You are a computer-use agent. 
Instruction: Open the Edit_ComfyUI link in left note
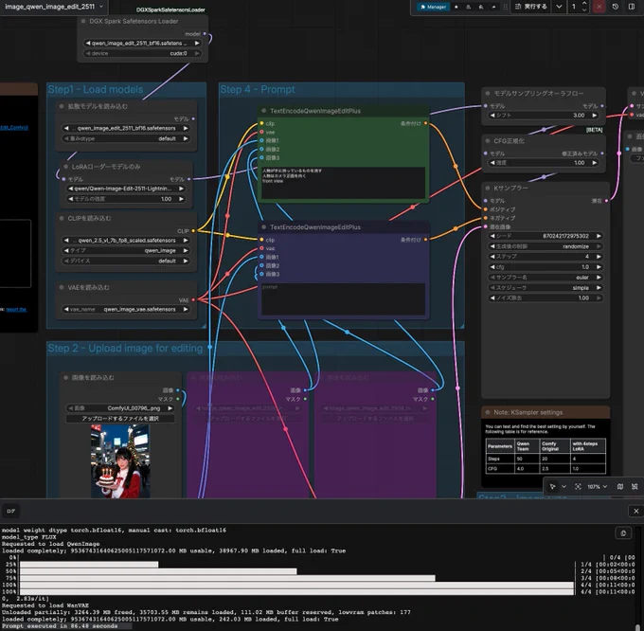click(x=14, y=127)
